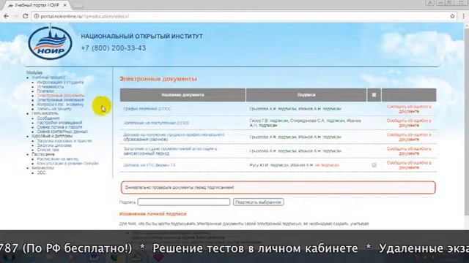The width and height of the screenshot is (469, 263).
Task: Report error for График платежей document
Action: click(409, 109)
